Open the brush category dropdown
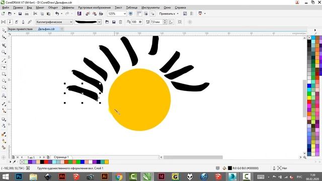Image resolution: width=322 pixels, height=181 pixels. coord(71,22)
